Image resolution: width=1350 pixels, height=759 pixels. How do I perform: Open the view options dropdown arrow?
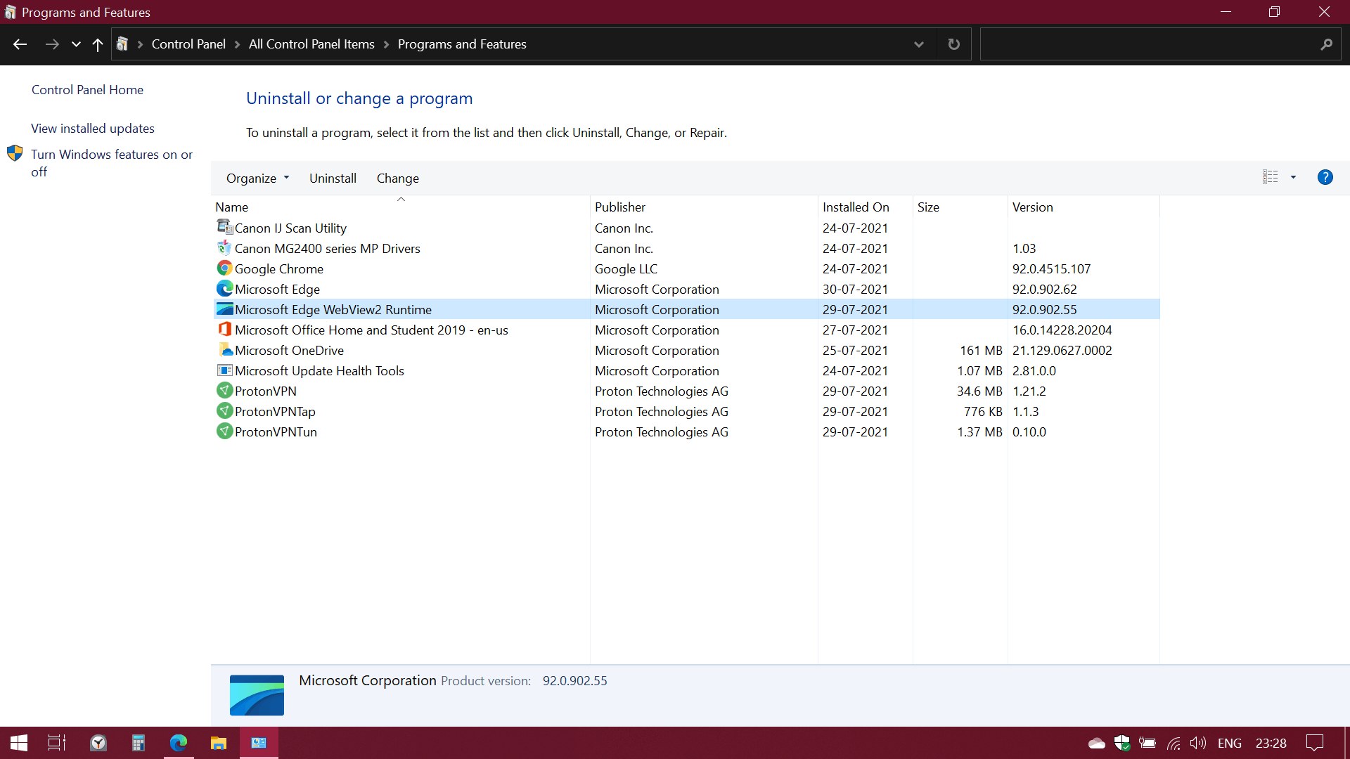tap(1293, 177)
